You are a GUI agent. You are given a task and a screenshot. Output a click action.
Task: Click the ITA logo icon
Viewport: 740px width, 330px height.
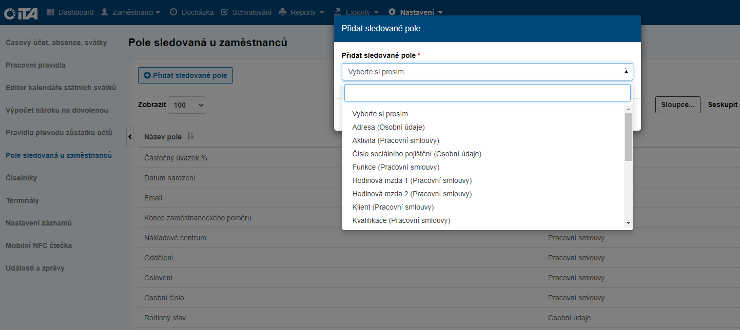pyautogui.click(x=21, y=13)
